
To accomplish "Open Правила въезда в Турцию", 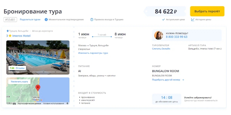I will click(109, 20).
